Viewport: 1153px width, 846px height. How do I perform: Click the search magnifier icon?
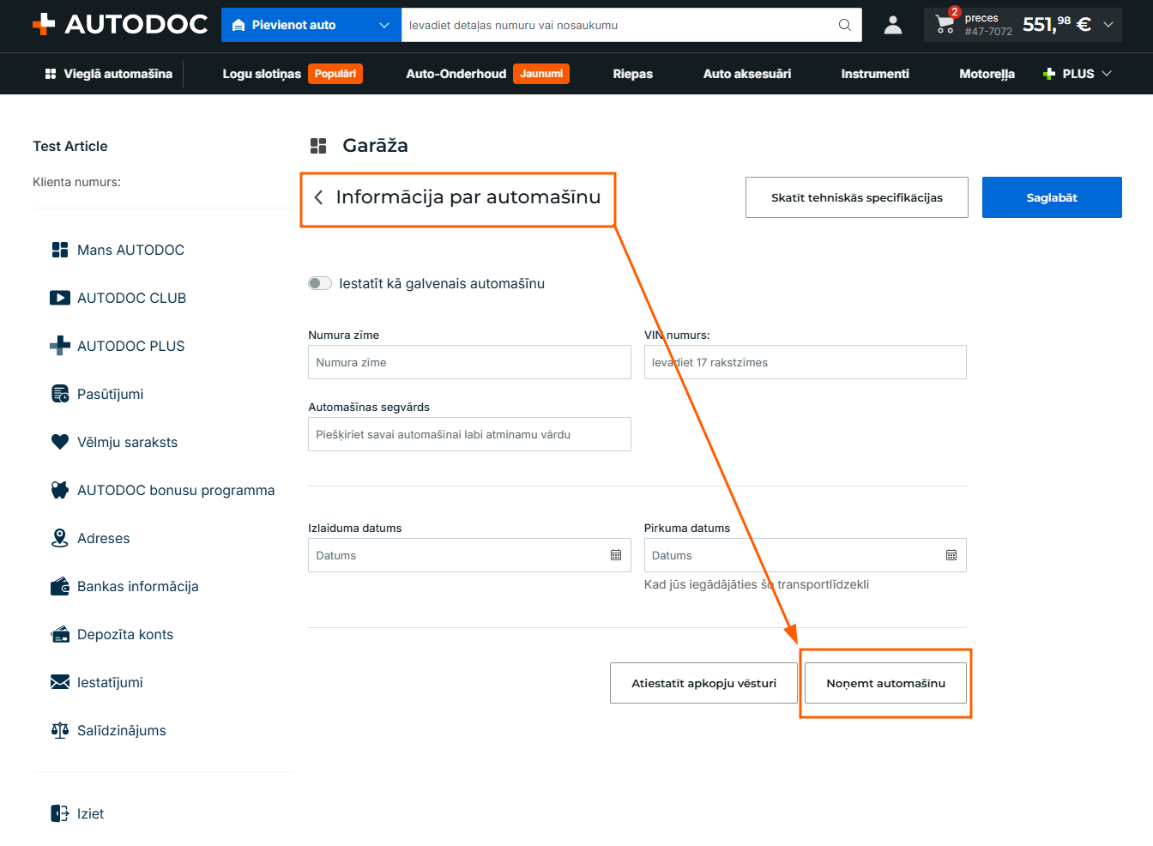[845, 25]
